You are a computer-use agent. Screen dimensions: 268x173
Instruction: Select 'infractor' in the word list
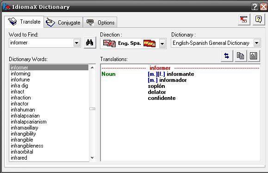(x=49, y=104)
